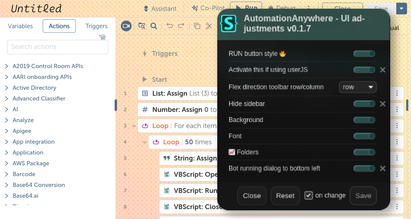The width and height of the screenshot is (411, 219).
Task: Click the search magnifier in toolbar
Action: pos(154,26)
